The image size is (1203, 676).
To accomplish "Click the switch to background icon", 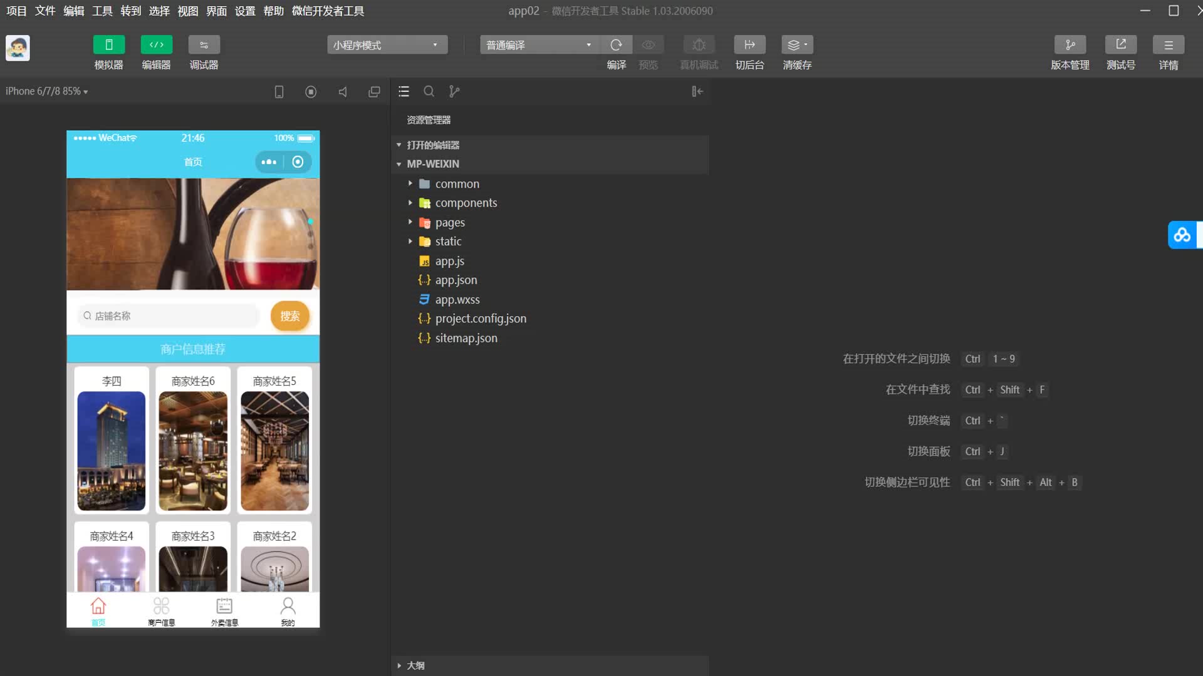I will tap(749, 45).
